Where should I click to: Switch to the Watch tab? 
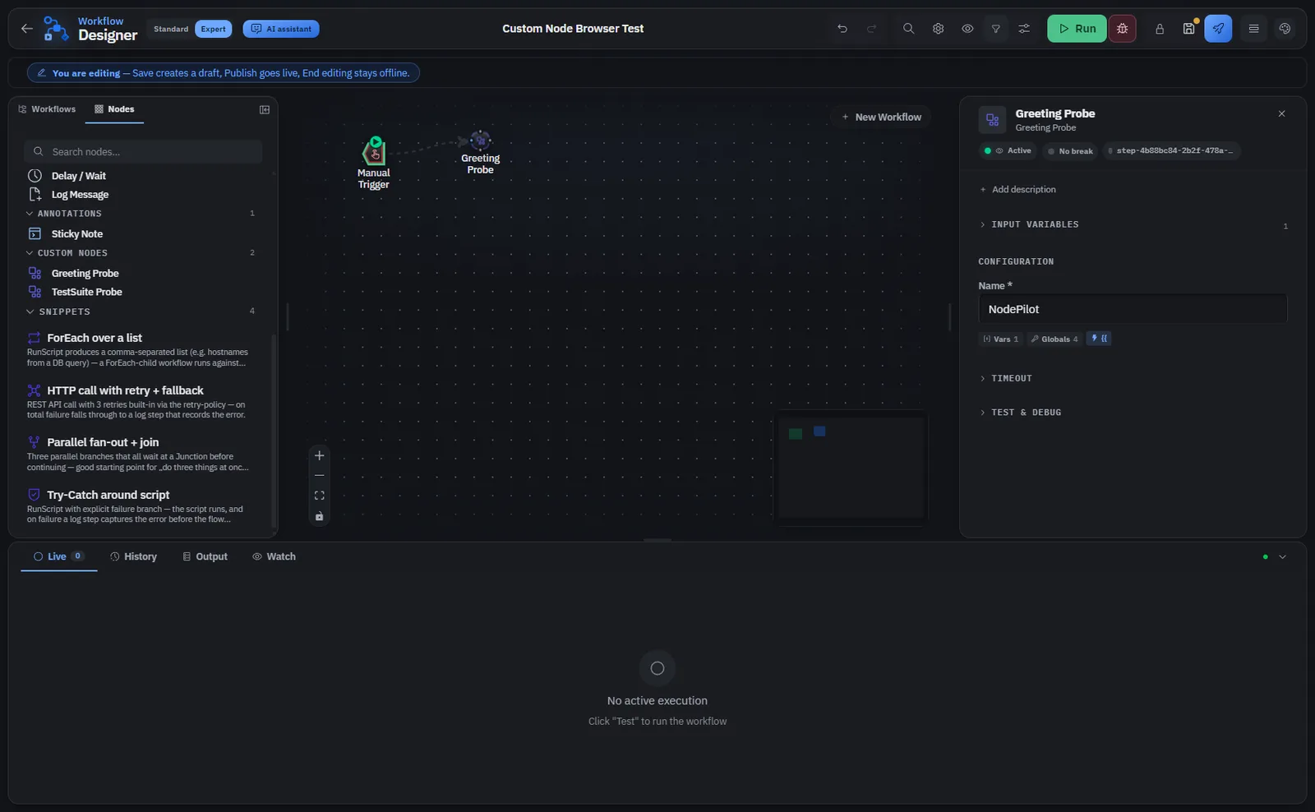274,557
